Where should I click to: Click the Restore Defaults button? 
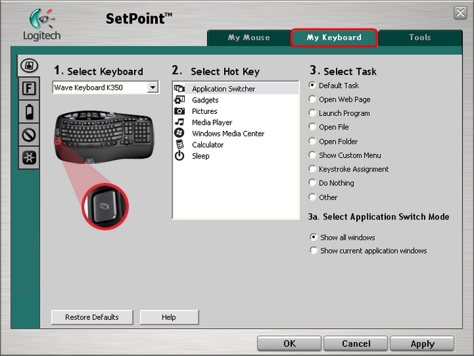(91, 317)
